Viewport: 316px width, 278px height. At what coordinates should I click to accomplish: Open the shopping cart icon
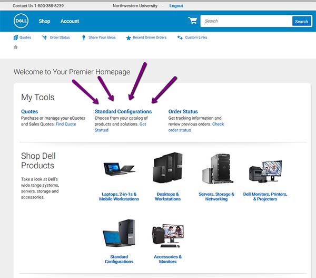pos(193,21)
